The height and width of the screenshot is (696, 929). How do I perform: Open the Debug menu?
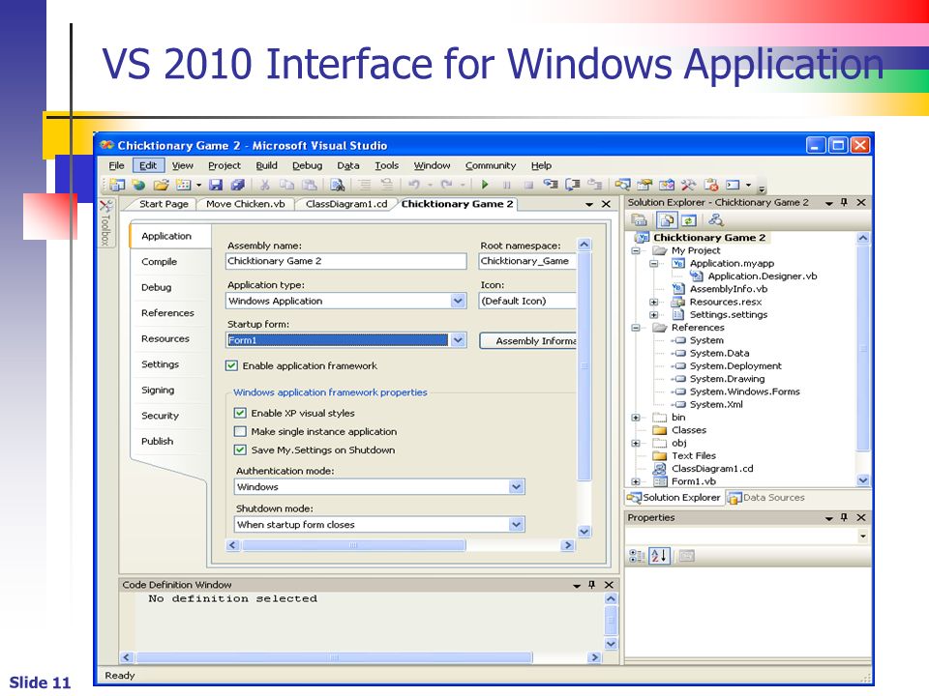308,165
